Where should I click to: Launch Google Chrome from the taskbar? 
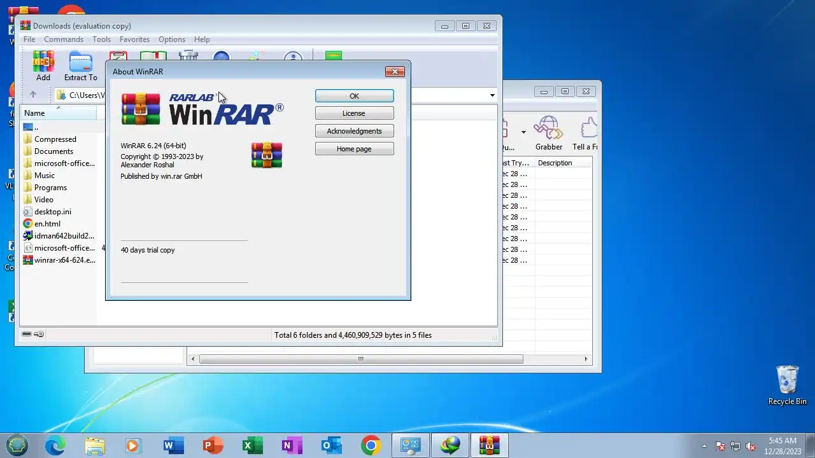click(371, 445)
